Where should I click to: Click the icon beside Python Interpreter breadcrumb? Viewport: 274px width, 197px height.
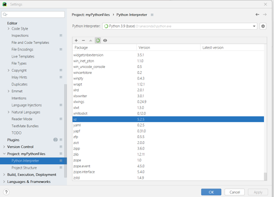pyautogui.click(x=152, y=15)
